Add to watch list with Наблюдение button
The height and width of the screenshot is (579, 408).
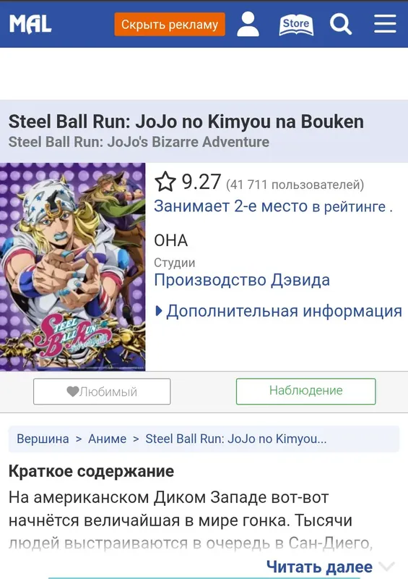coord(306,391)
